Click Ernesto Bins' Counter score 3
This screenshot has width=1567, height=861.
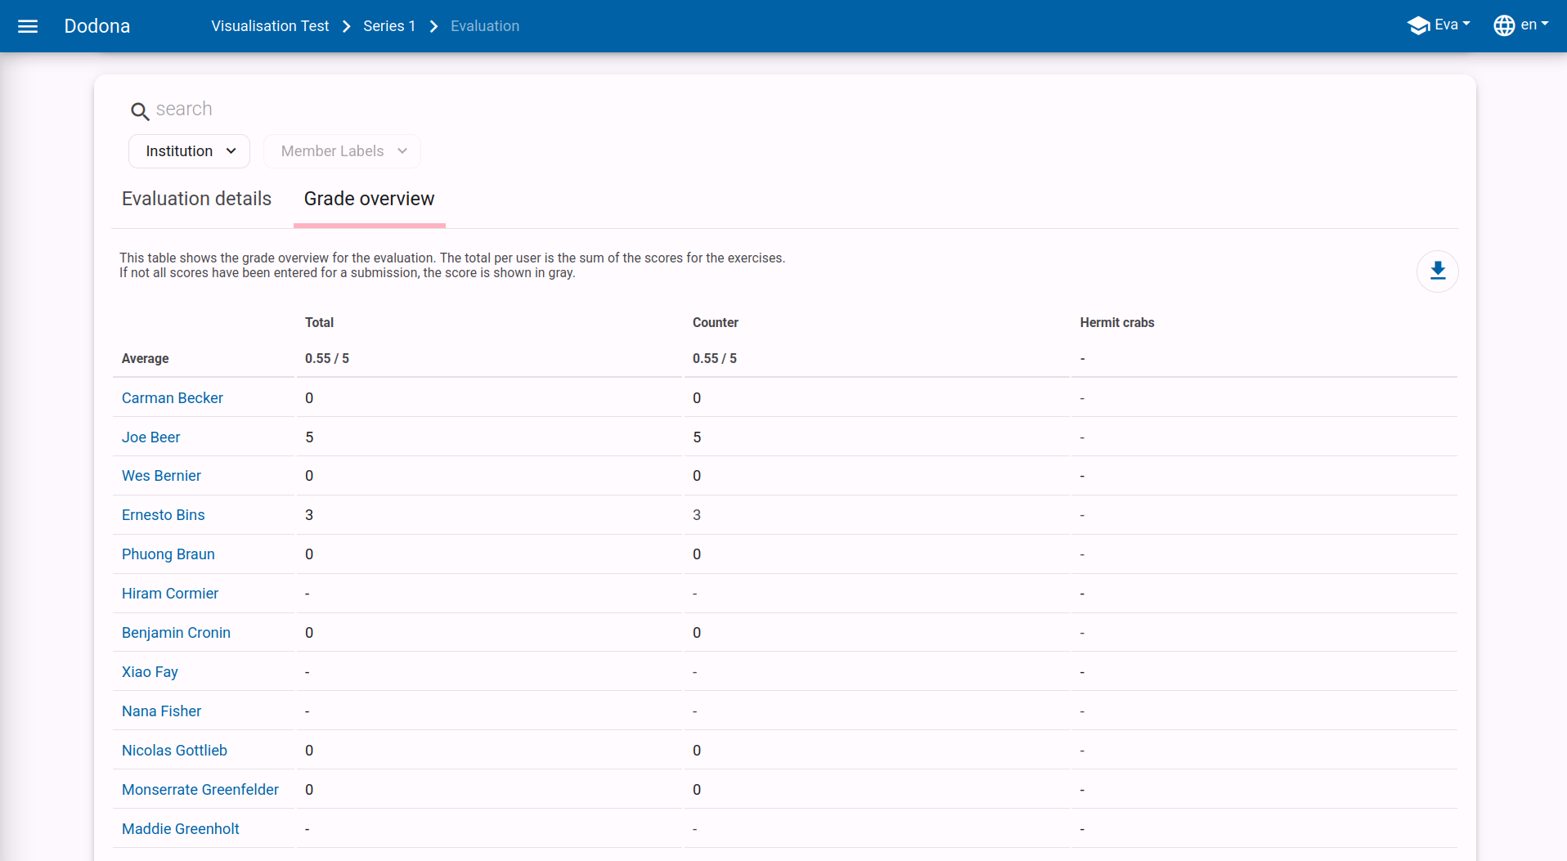pos(697,515)
